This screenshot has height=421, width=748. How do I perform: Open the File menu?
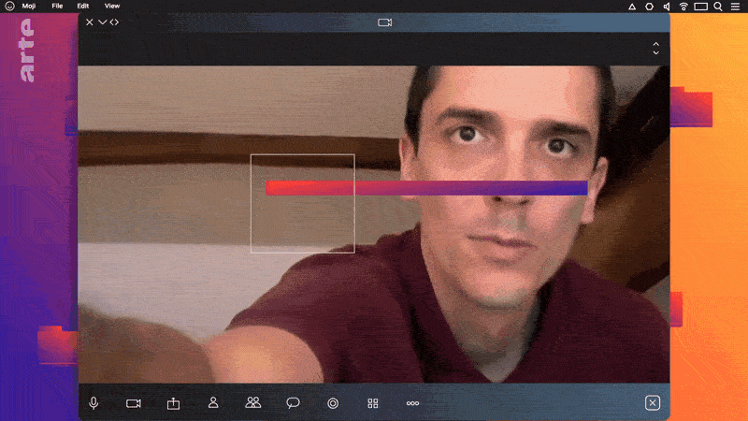pyautogui.click(x=57, y=7)
